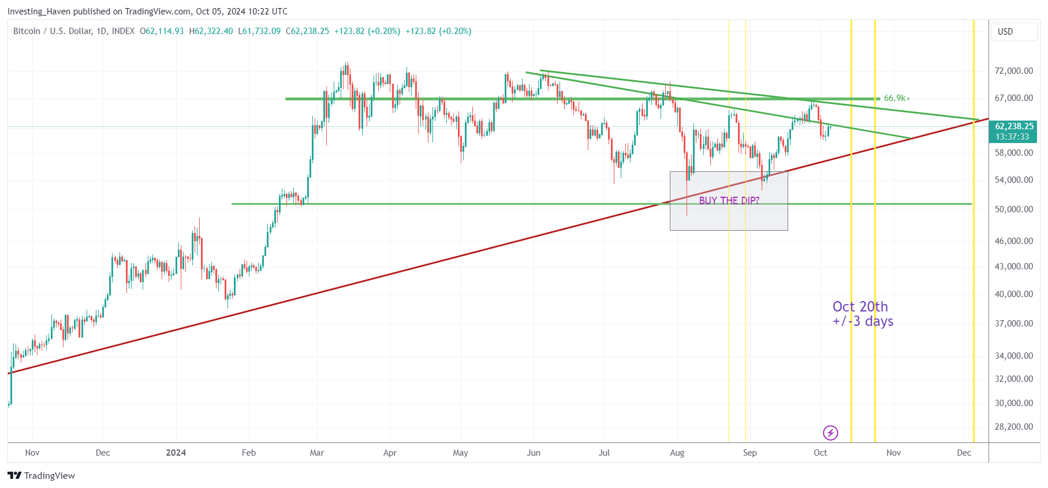Screen dimensions: 1048x488
Task: Open the USD currency selector
Action: click(x=1014, y=32)
